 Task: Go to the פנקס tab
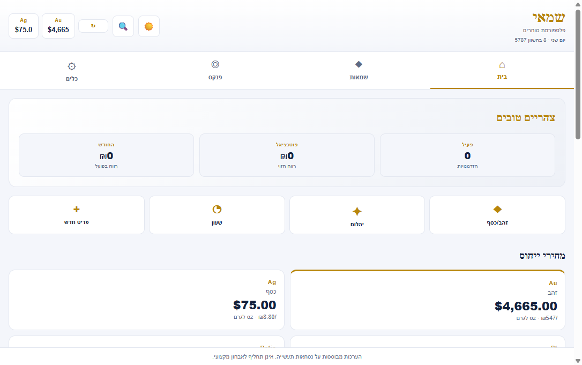[x=215, y=71]
